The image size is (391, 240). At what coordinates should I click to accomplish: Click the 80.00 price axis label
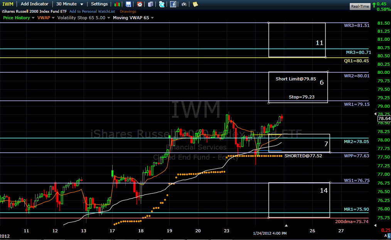tap(384, 72)
